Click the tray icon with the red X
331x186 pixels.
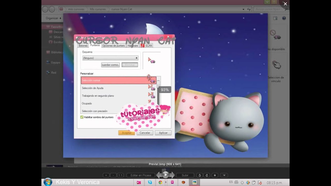click(x=260, y=183)
